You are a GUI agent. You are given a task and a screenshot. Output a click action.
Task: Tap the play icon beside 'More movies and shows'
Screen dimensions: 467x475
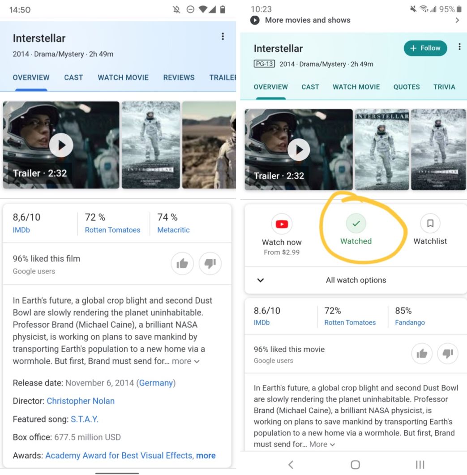(x=255, y=20)
